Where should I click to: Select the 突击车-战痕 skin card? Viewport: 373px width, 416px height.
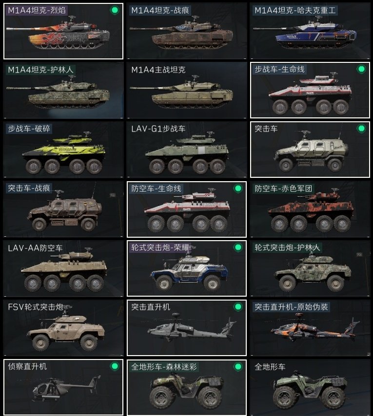[63, 209]
